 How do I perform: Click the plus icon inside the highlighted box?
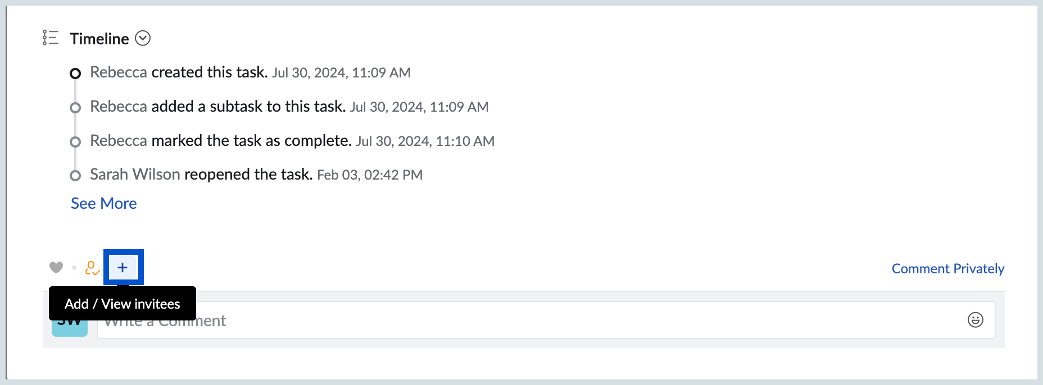(x=123, y=268)
